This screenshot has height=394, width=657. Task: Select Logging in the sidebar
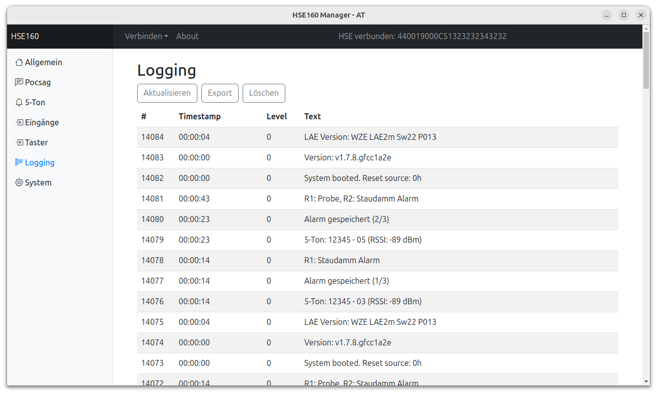40,162
